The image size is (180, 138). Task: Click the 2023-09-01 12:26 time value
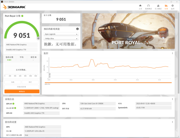click(x=153, y=103)
